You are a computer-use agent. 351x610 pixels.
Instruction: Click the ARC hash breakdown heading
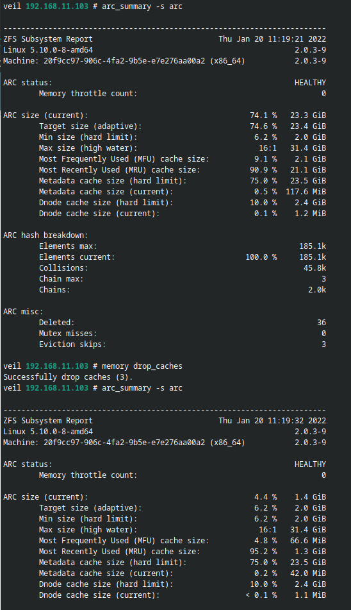(46, 235)
